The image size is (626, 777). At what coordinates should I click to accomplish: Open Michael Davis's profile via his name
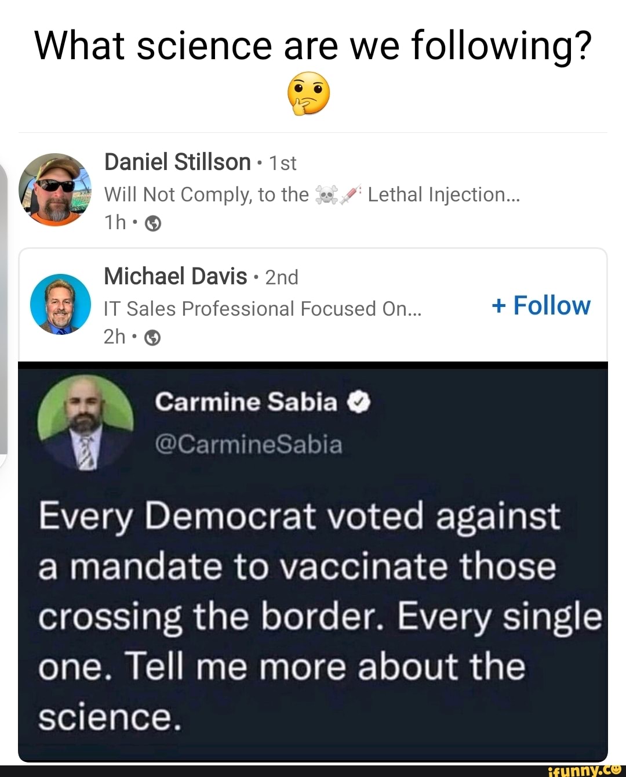[176, 277]
